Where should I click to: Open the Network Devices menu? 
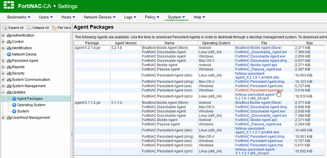(x=99, y=17)
